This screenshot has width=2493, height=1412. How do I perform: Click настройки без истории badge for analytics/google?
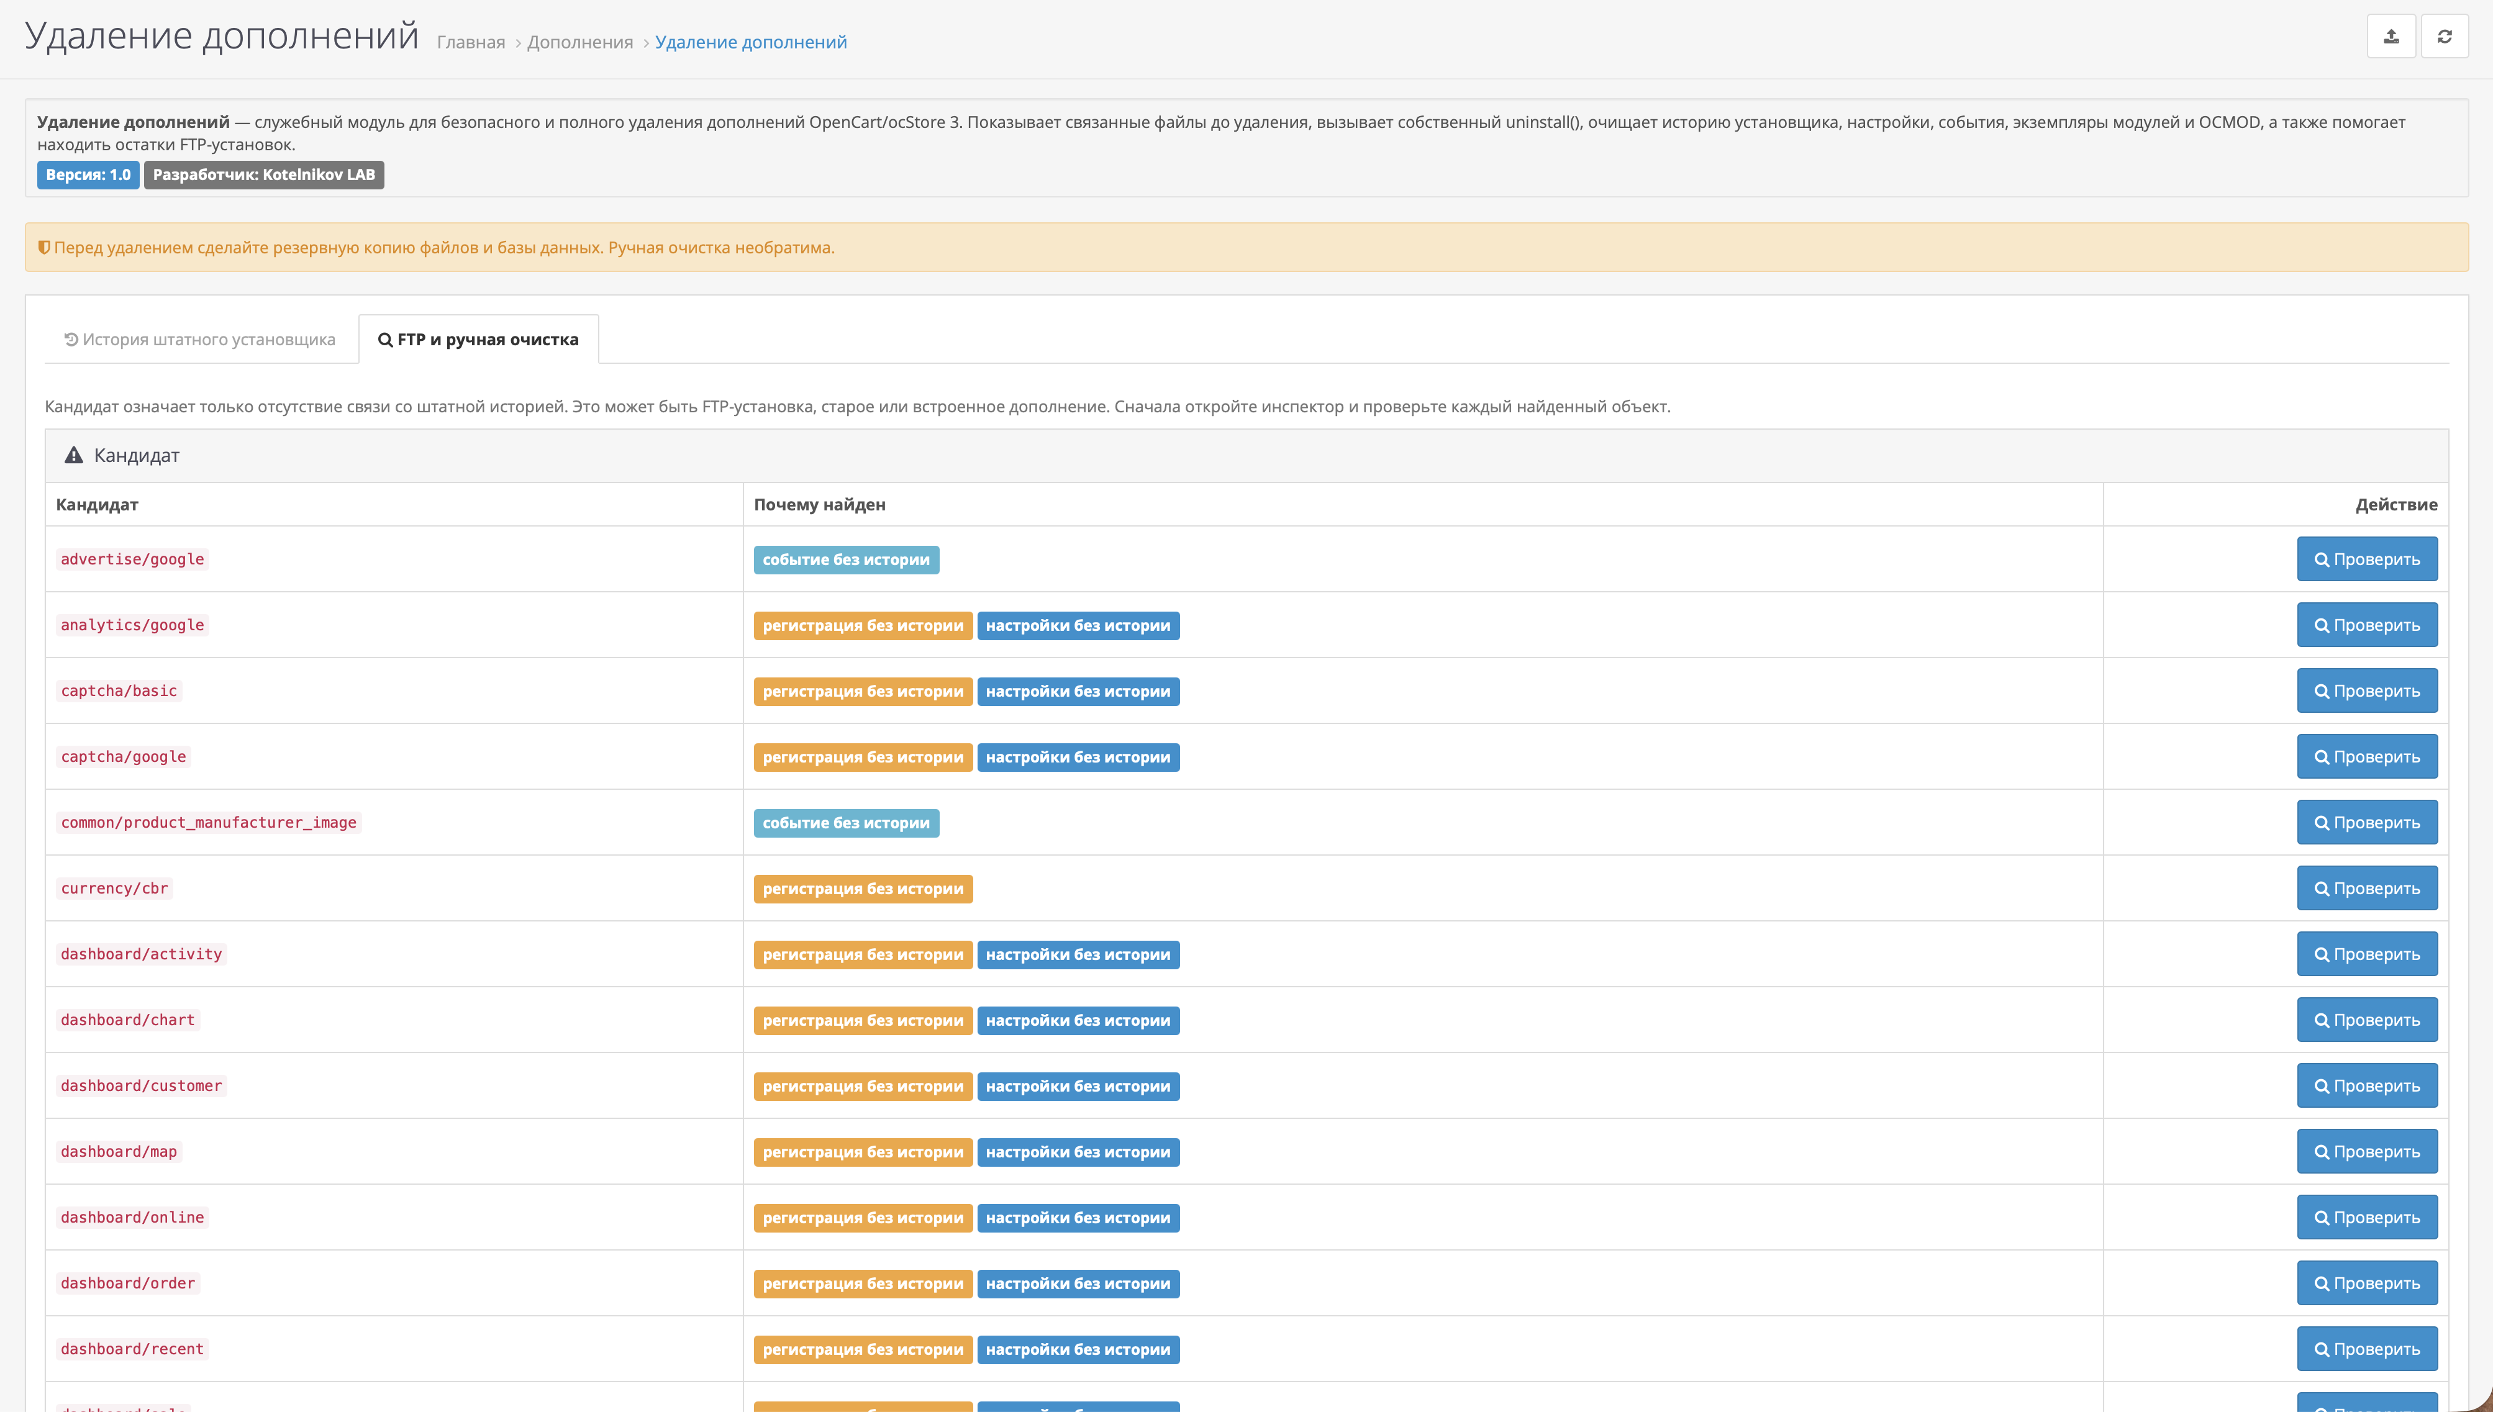1078,625
